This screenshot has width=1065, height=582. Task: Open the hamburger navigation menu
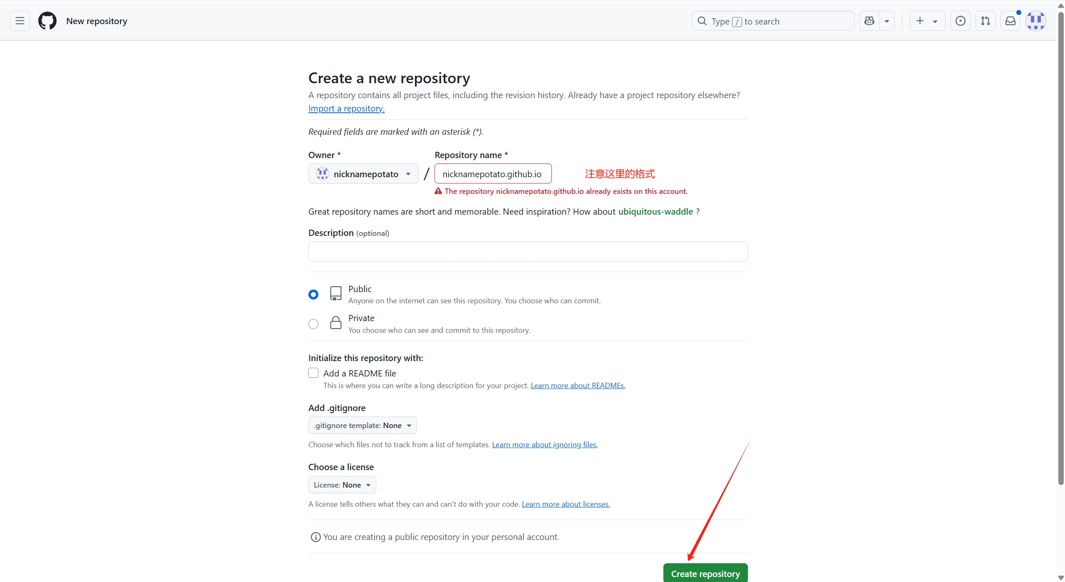[x=20, y=21]
